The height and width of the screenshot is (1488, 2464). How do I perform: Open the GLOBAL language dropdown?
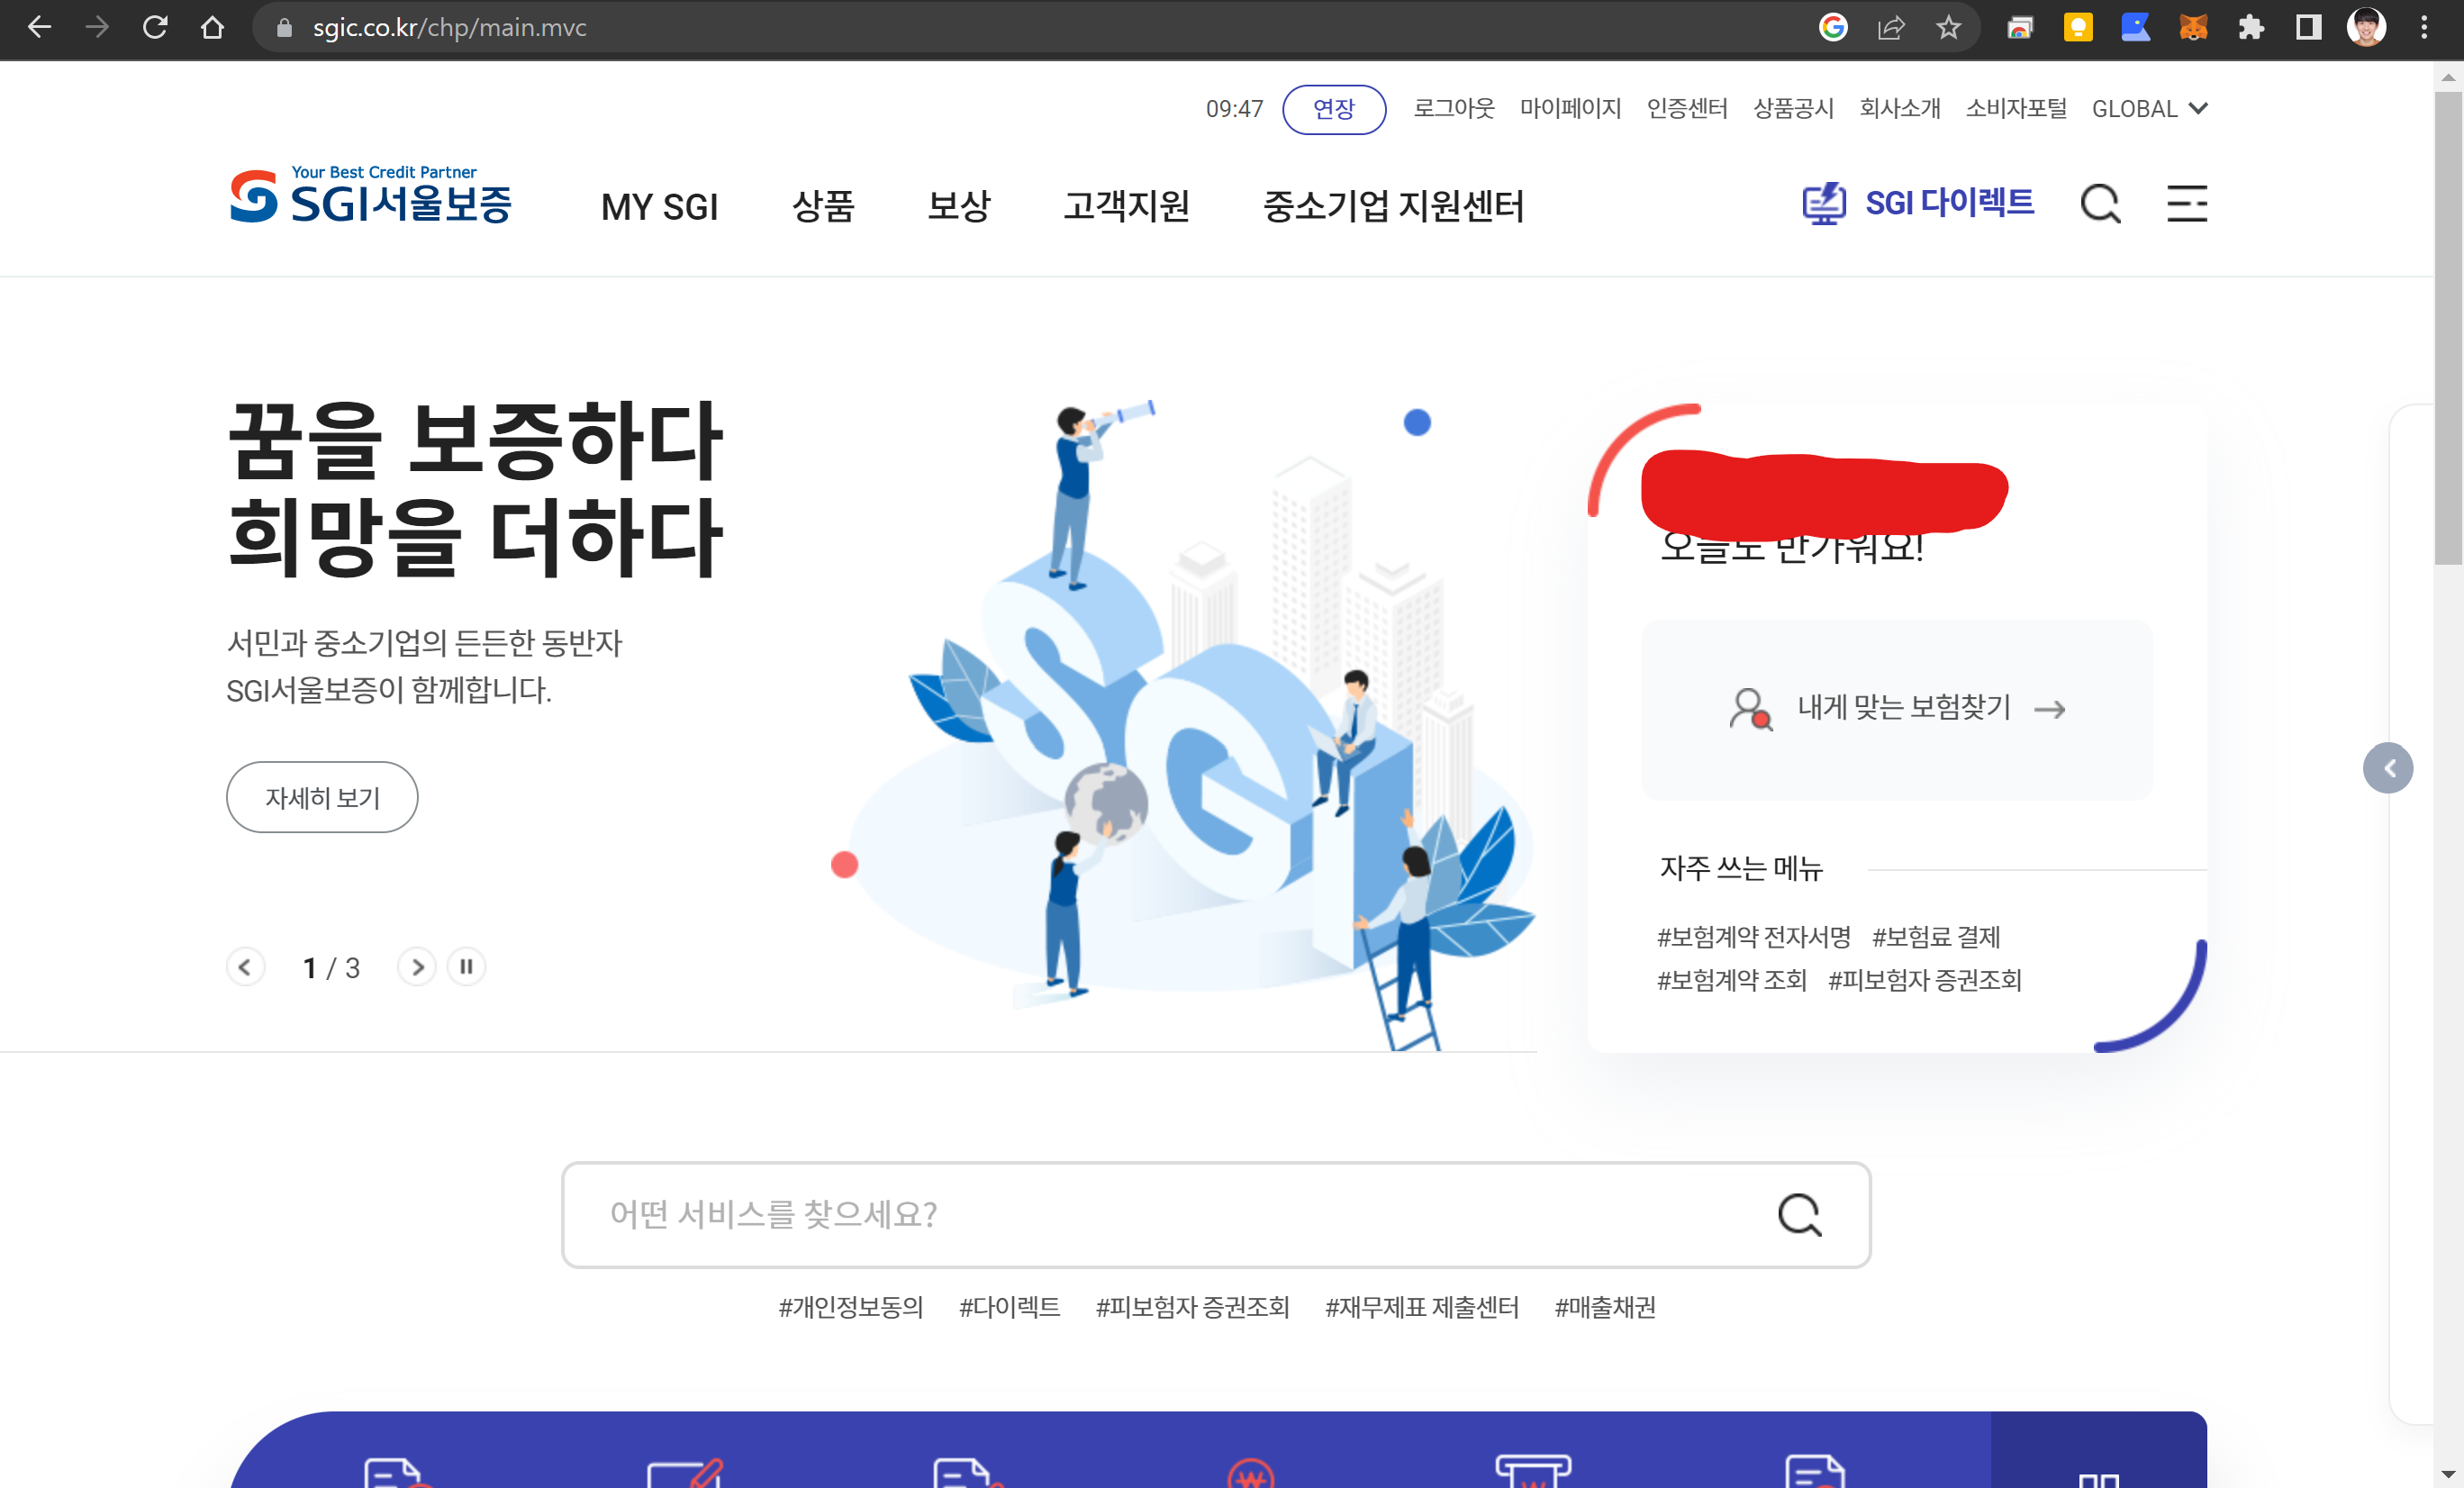2149,108
